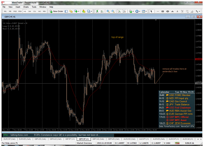This screenshot has width=204, height=146.
Task: Select the lined-channel tool next to text label
Action: [x=187, y=11]
